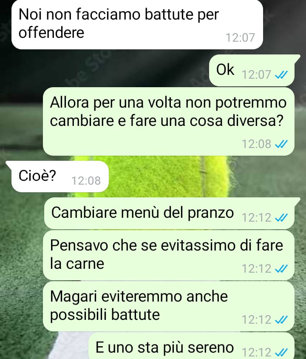
Task: Tap double ticks on 'Allora per una volta' message
Action: tap(281, 144)
